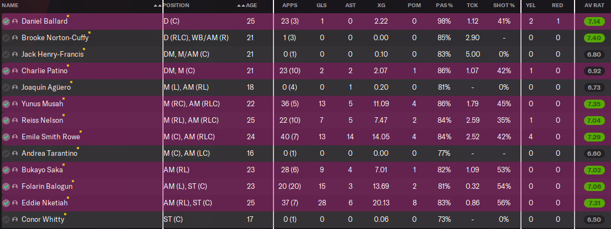Click the player icon beside Eddie Nketiah
Screen dimensions: 611x229
click(15, 203)
